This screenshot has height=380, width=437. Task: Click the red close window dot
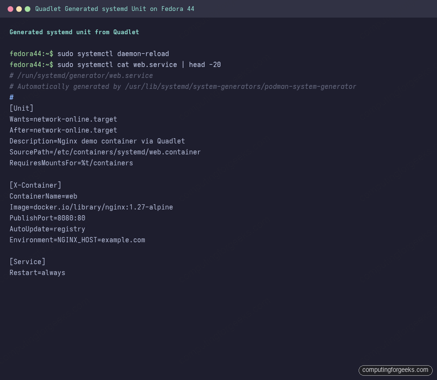click(x=10, y=9)
